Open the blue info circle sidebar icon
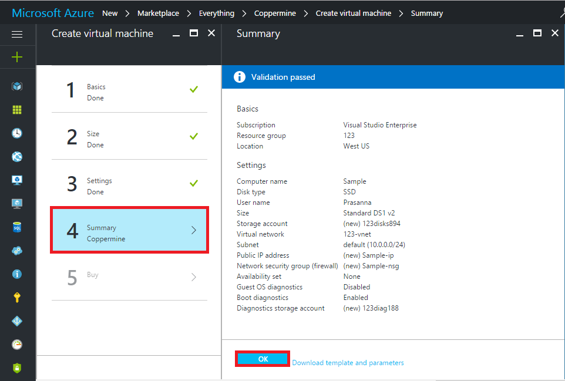Image resolution: width=565 pixels, height=381 pixels. pyautogui.click(x=17, y=274)
